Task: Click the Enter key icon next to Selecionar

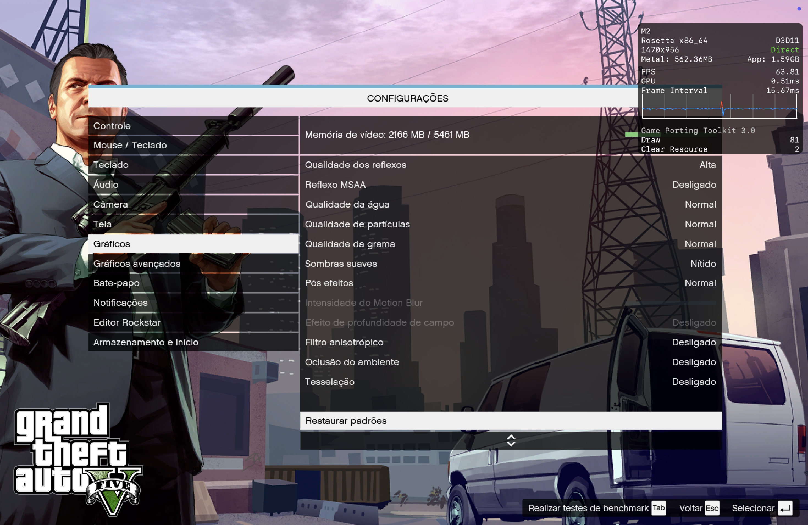Action: 785,508
